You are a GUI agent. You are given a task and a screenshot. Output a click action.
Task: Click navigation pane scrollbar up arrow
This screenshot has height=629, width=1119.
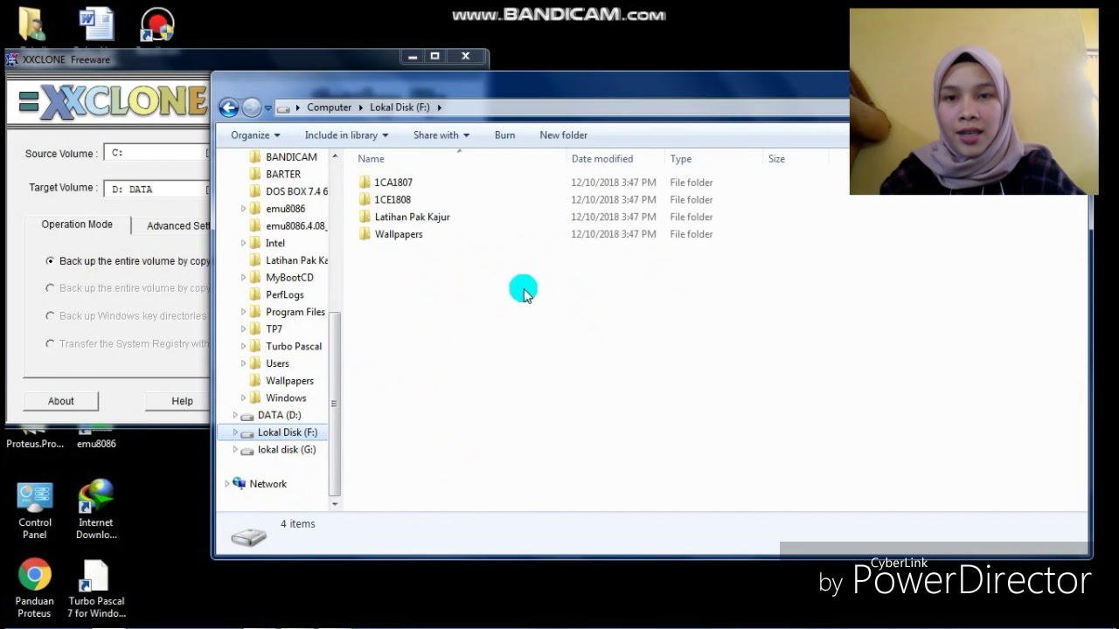coord(334,156)
